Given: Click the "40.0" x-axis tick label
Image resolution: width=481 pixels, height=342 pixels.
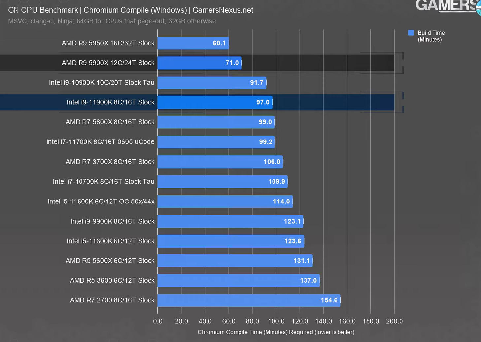Looking at the screenshot, I should pyautogui.click(x=205, y=321).
